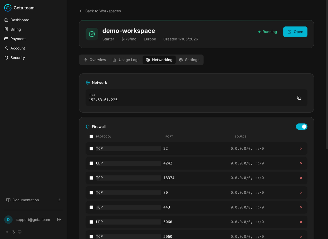Tick the checkbox for UDP port 5060

click(x=91, y=222)
